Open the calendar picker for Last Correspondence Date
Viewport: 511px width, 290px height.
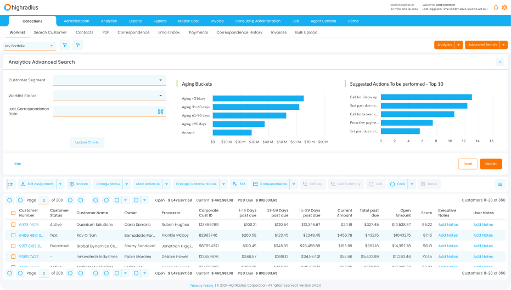161,111
